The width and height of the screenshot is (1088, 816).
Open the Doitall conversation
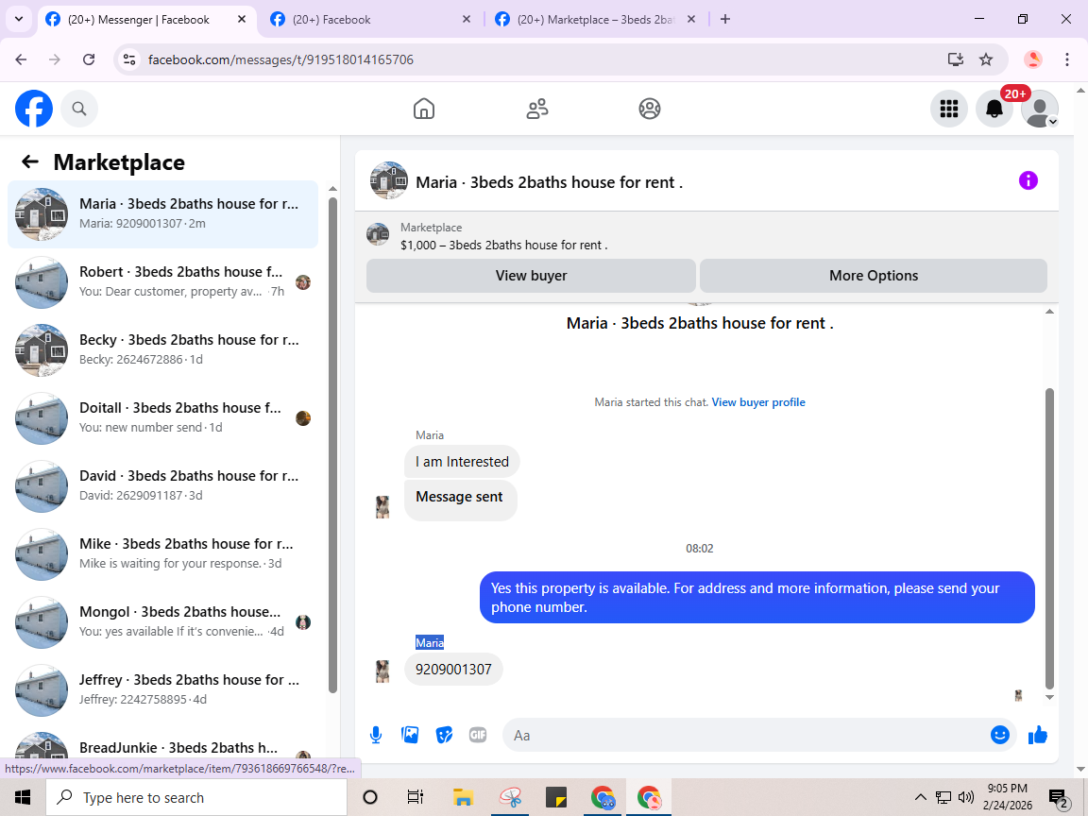[163, 418]
